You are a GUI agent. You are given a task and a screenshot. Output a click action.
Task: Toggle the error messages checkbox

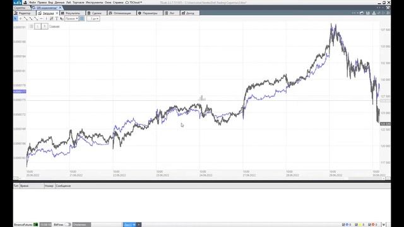click(369, 224)
